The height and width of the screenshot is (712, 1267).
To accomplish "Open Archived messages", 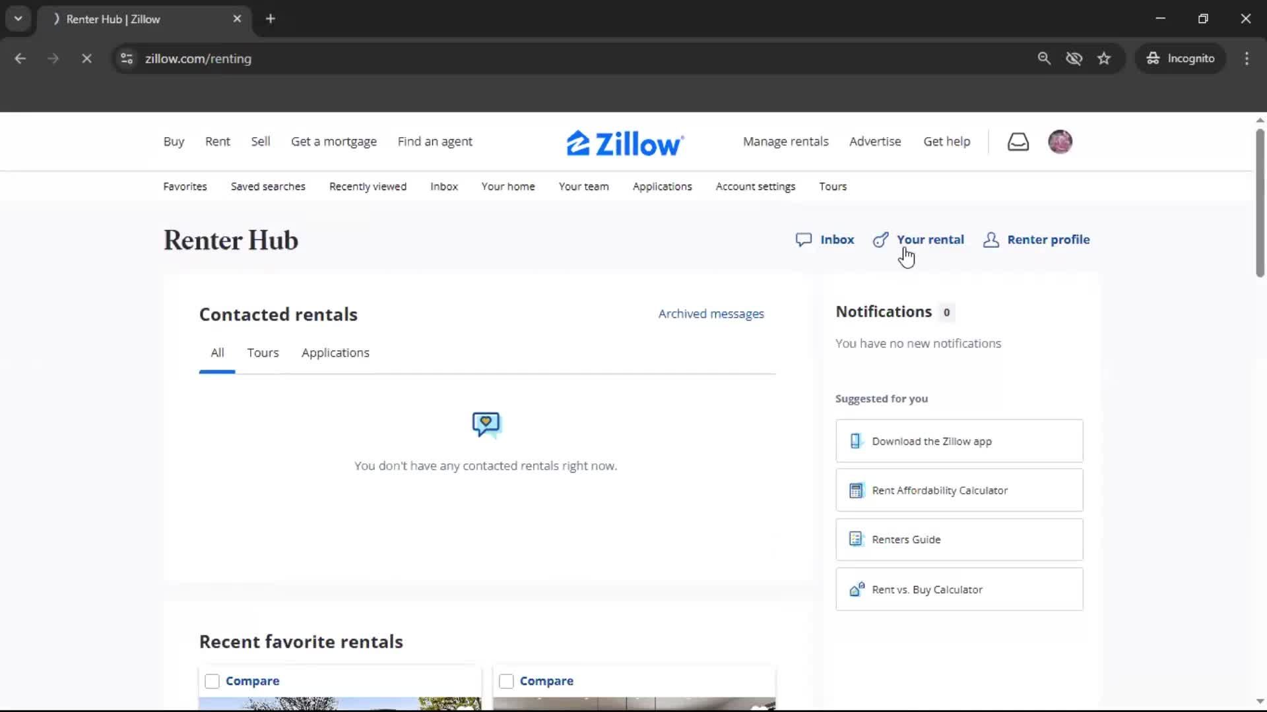I will click(x=711, y=314).
